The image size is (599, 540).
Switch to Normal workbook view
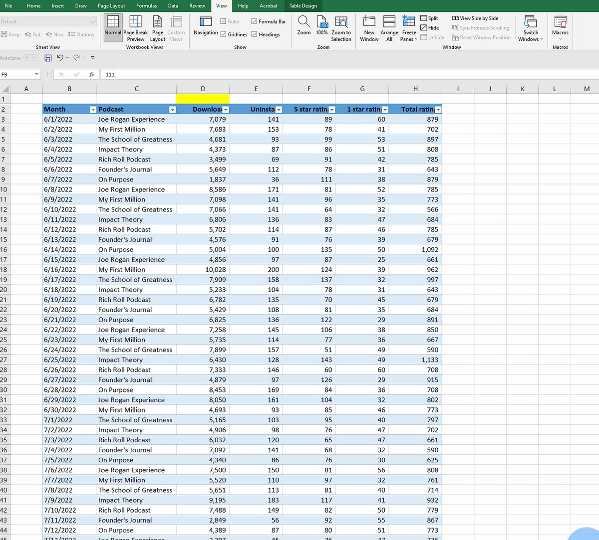(113, 27)
